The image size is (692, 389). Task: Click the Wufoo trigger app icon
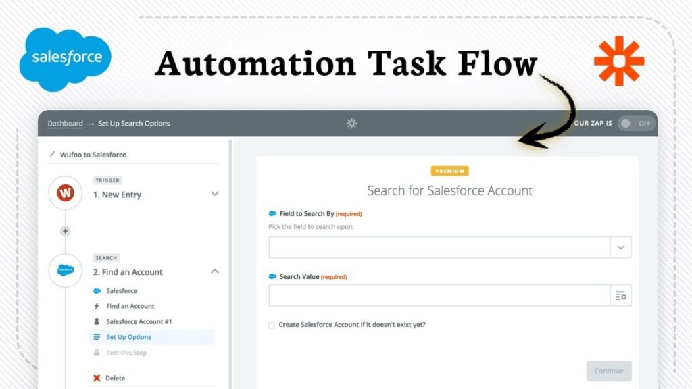coord(66,192)
